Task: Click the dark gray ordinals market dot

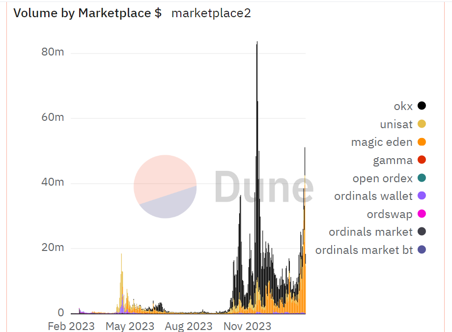Action: point(422,231)
